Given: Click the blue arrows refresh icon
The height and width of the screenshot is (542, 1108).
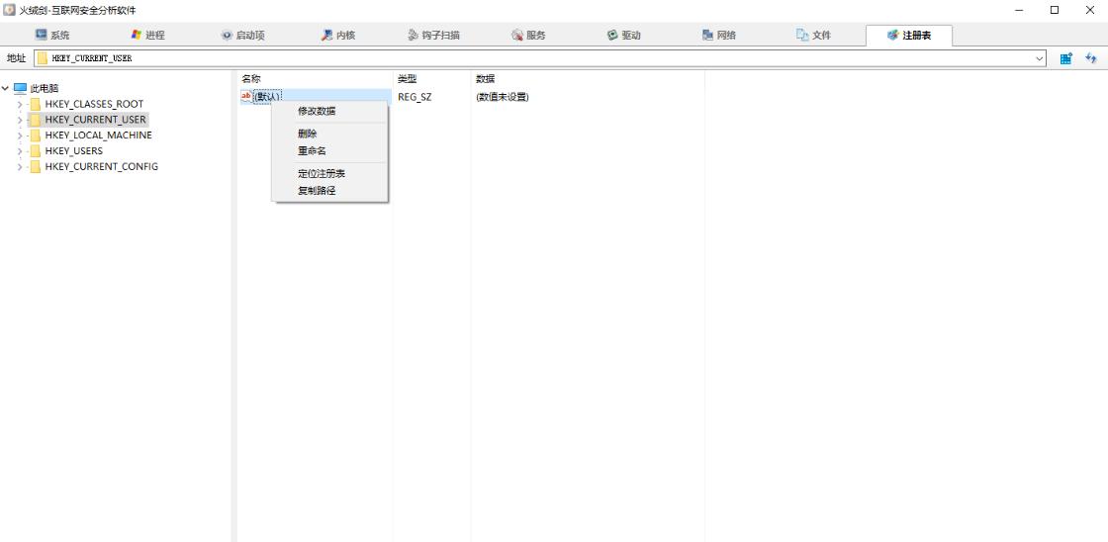Looking at the screenshot, I should coord(1091,58).
